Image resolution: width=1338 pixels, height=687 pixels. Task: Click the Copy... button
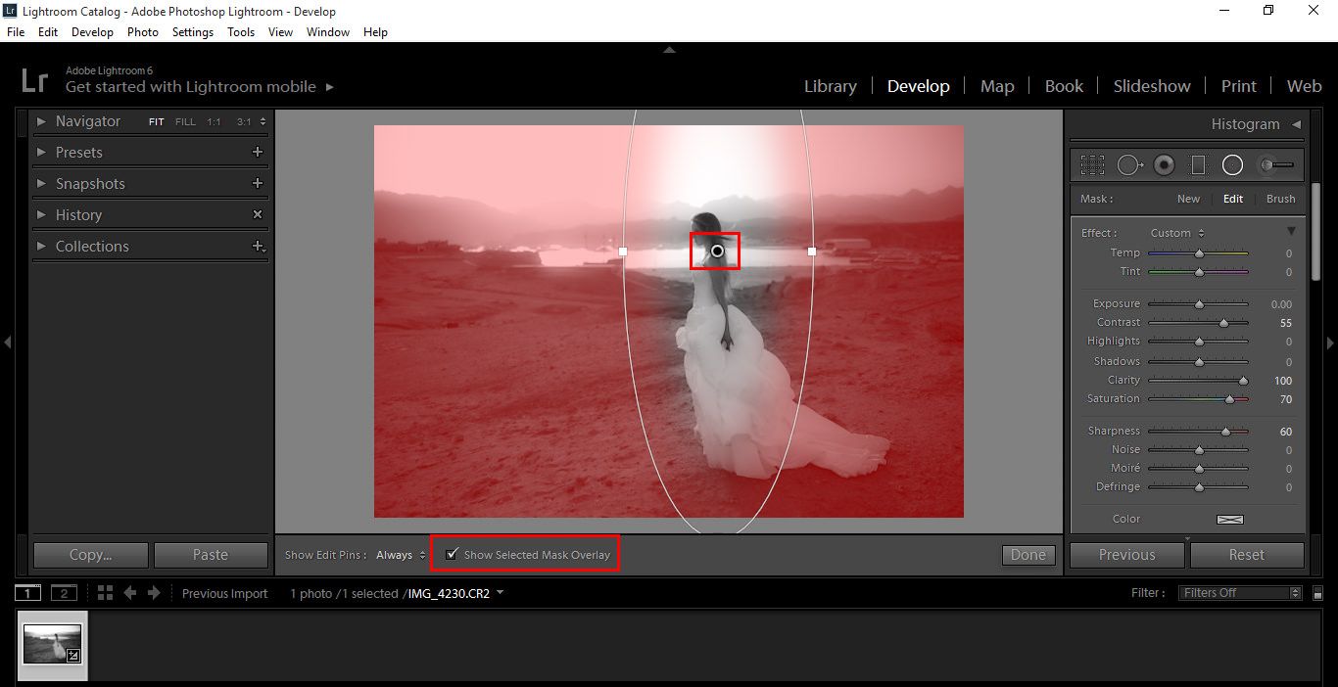tap(90, 555)
